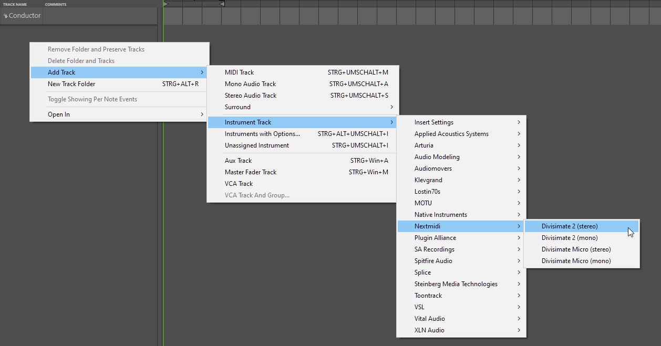661x346 pixels.
Task: Click the TRACK NAME column header
Action: [15, 4]
